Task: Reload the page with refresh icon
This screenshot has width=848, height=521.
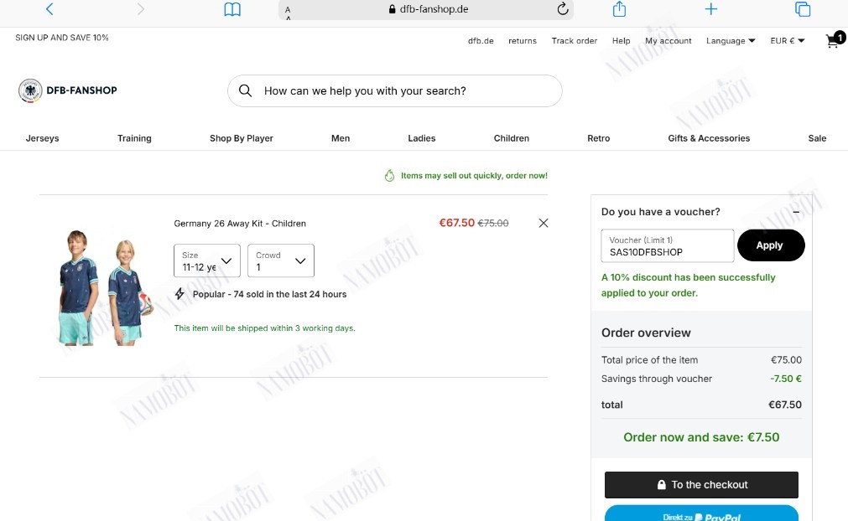Action: pyautogui.click(x=563, y=8)
